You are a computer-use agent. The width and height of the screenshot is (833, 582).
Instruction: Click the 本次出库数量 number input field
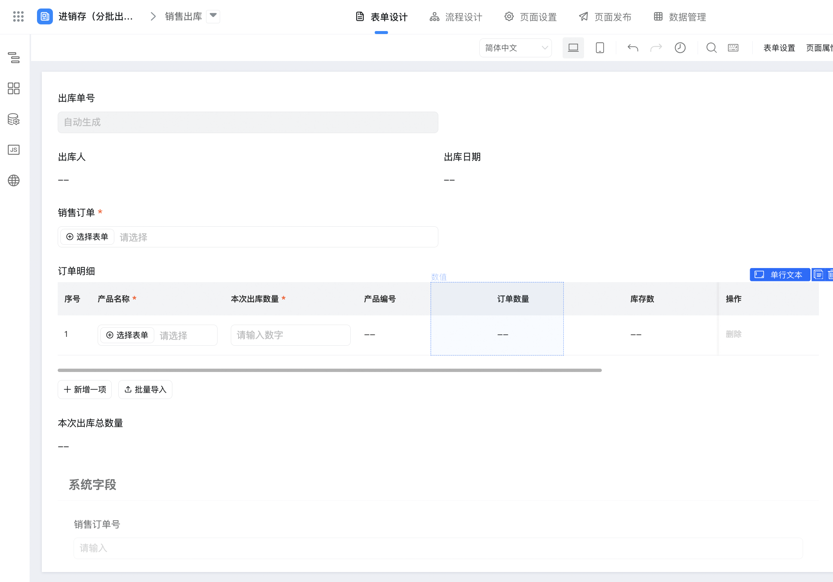(x=290, y=335)
